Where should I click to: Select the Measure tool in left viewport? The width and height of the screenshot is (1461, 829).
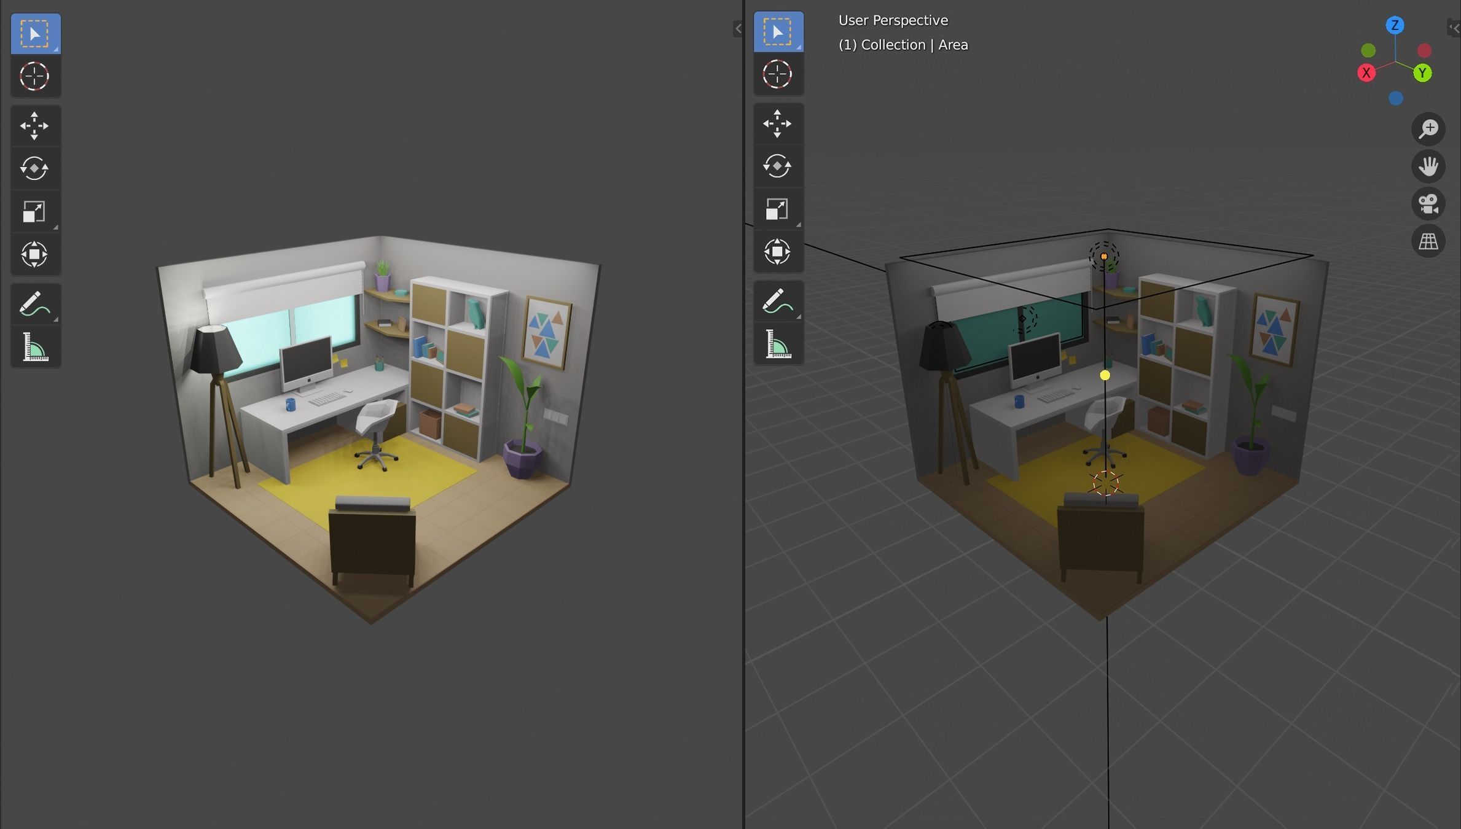click(35, 347)
